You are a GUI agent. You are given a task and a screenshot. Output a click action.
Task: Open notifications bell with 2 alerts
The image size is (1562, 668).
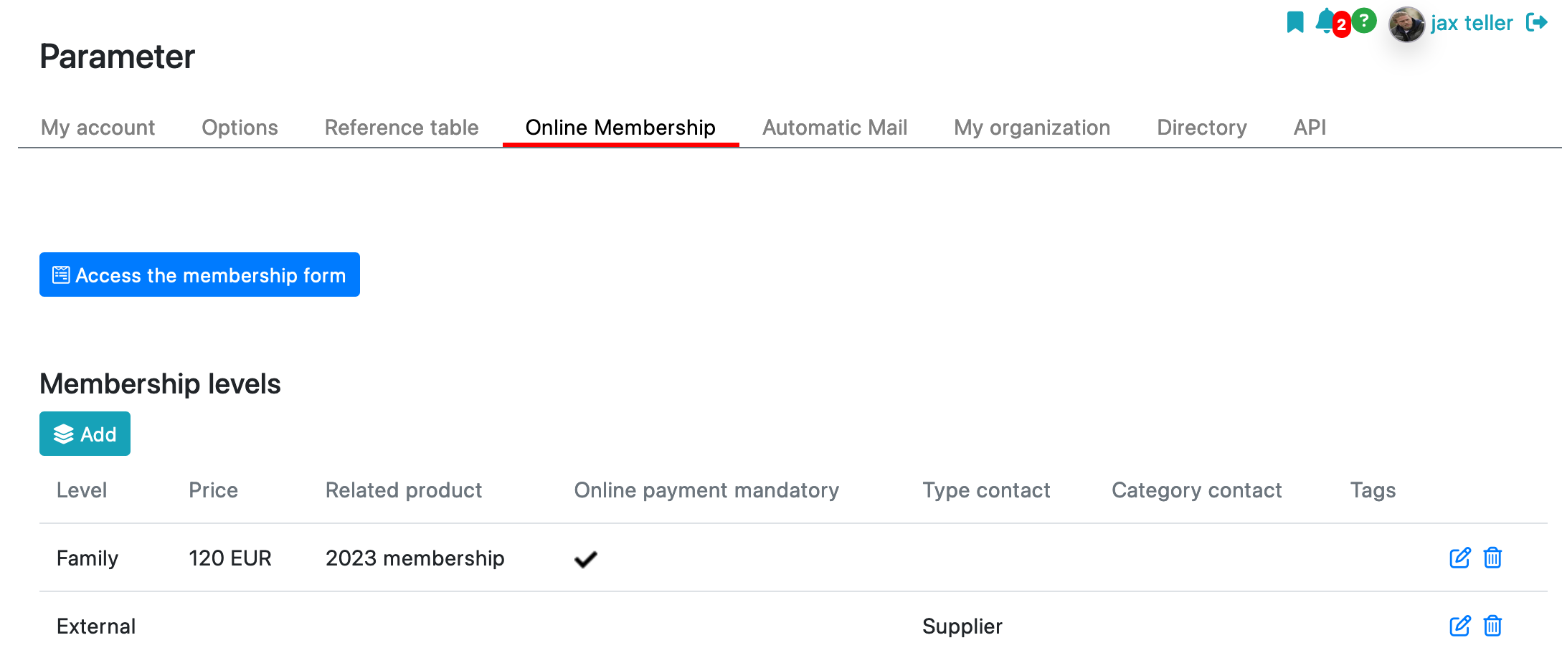coord(1326,22)
